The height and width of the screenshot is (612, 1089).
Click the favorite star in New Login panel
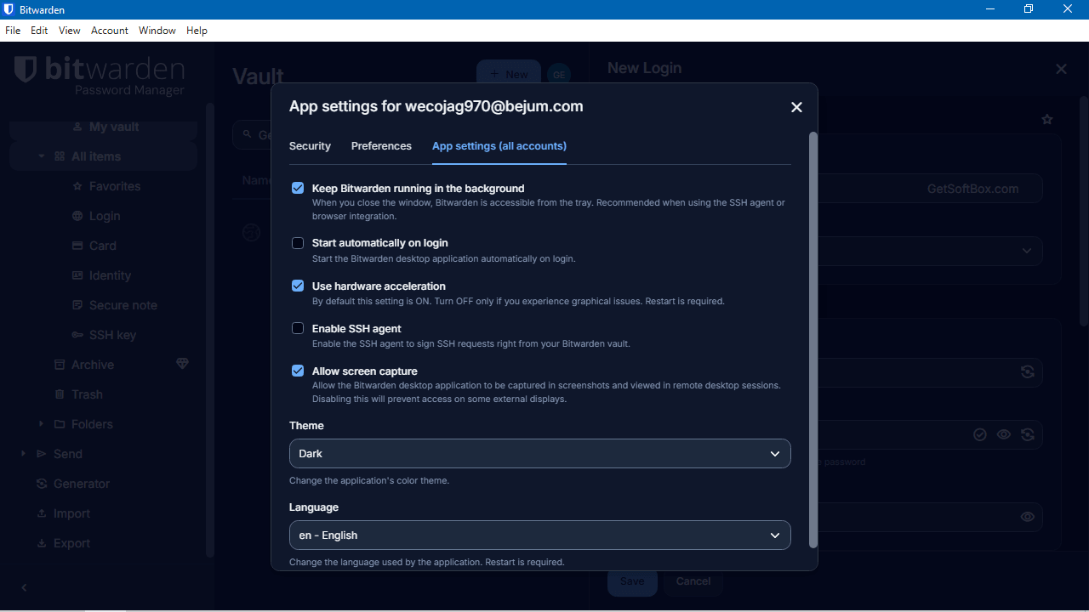[x=1047, y=120]
